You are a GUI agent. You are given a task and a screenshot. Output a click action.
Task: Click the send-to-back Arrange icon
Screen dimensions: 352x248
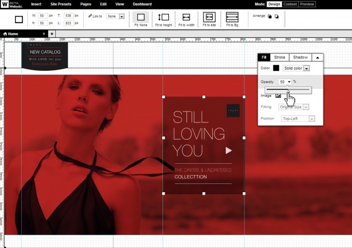coord(276,16)
